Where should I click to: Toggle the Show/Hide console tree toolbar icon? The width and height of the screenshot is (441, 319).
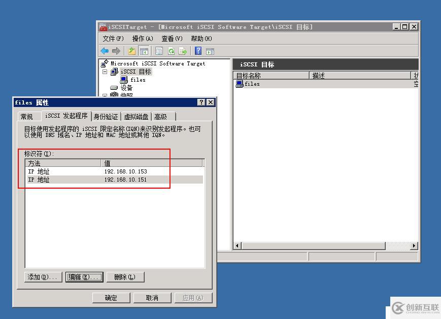point(144,51)
